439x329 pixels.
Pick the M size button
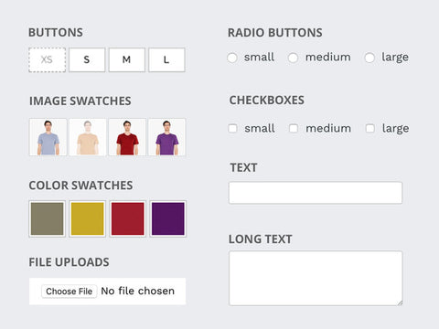(x=127, y=59)
